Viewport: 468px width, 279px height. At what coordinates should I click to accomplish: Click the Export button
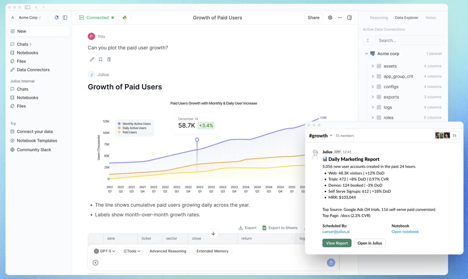[247, 228]
